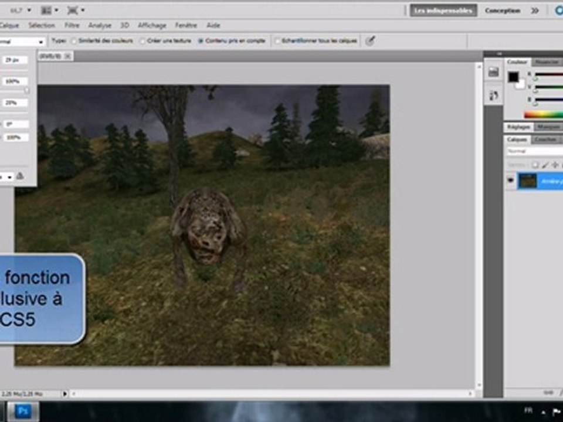Switch to the Réglages tab
Image resolution: width=563 pixels, height=422 pixels.
click(518, 127)
